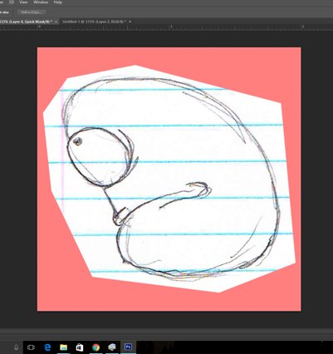Click the sketch canvas image

point(169,179)
